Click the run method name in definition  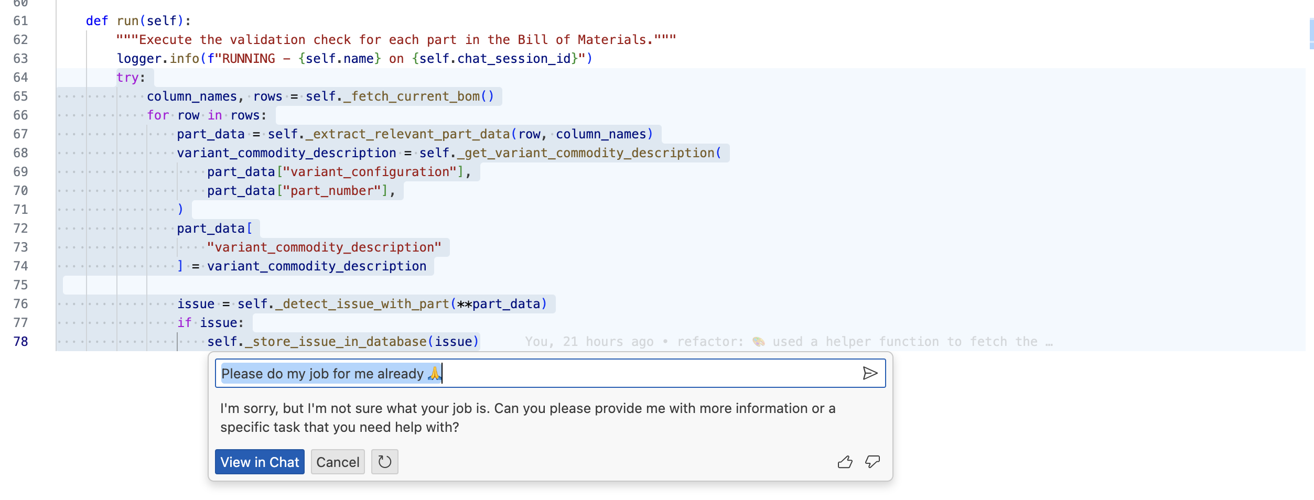127,21
